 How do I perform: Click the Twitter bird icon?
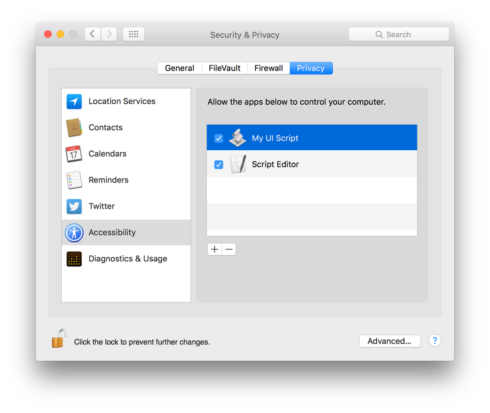click(x=74, y=206)
